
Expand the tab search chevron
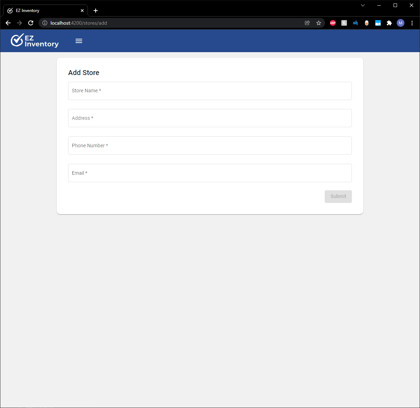(x=363, y=5)
